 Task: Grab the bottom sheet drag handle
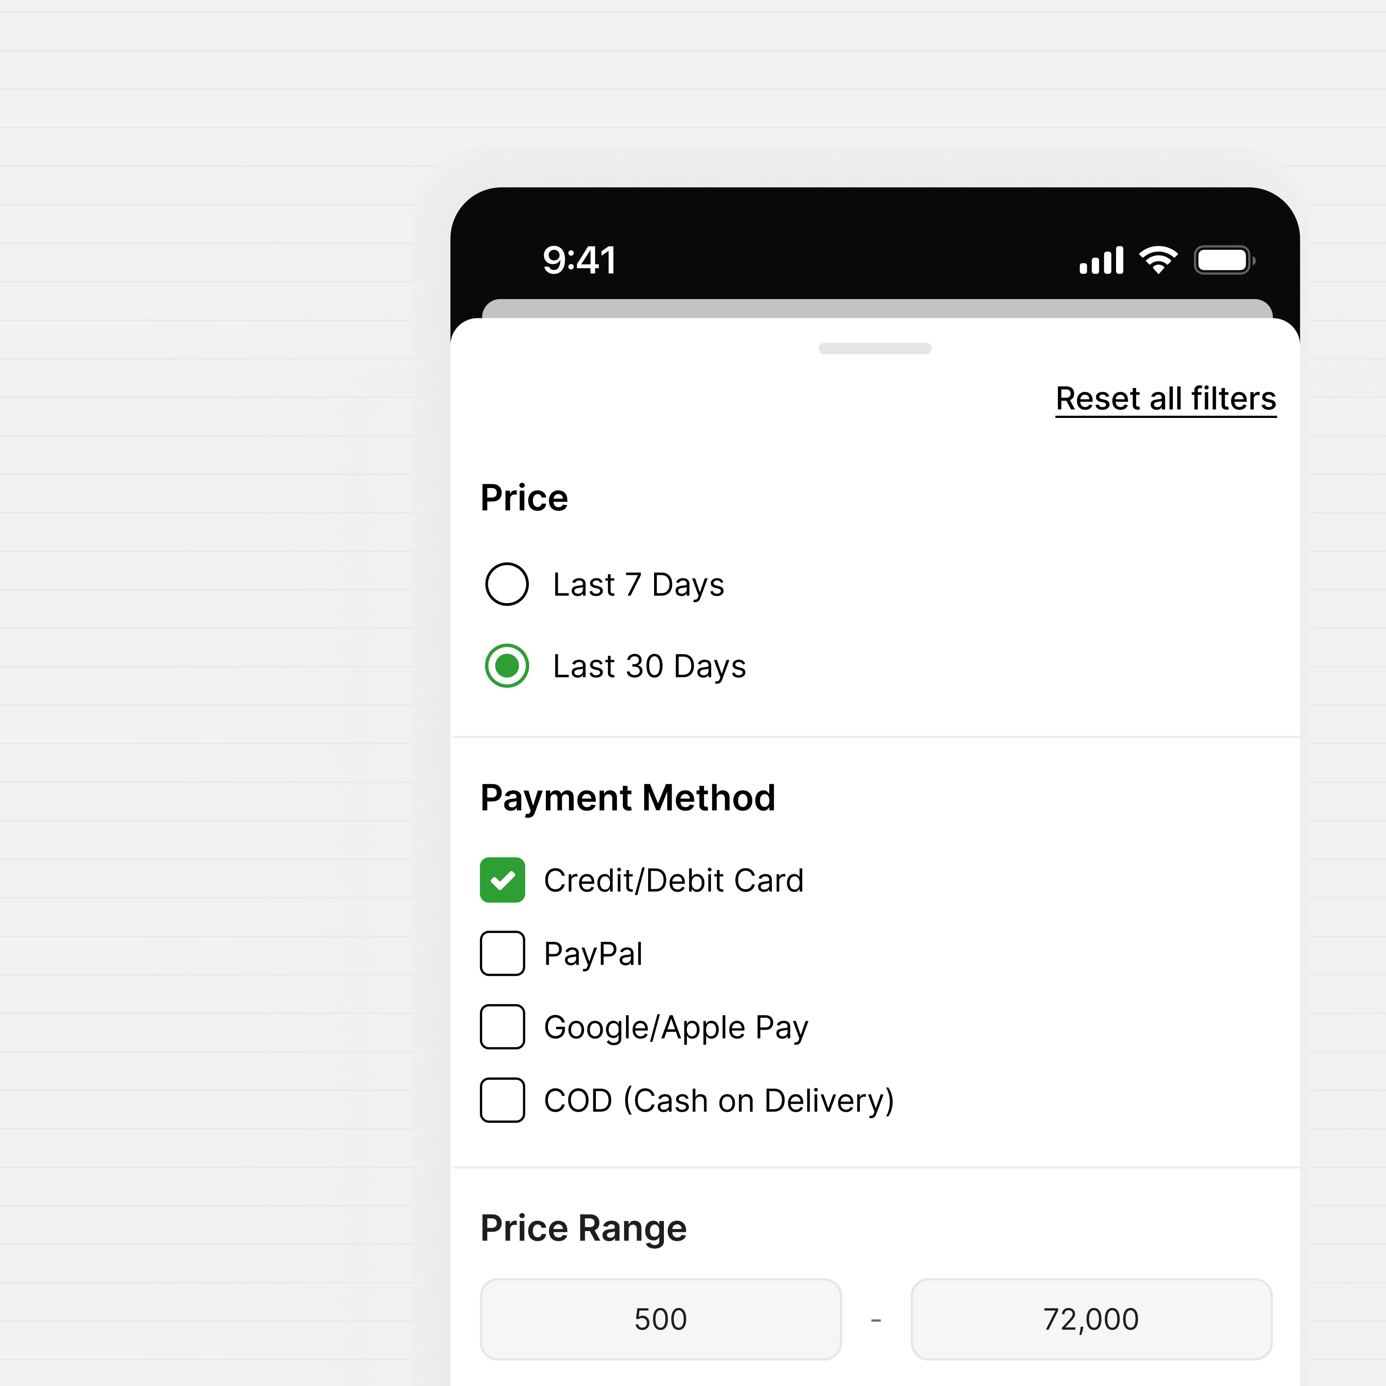click(x=874, y=349)
